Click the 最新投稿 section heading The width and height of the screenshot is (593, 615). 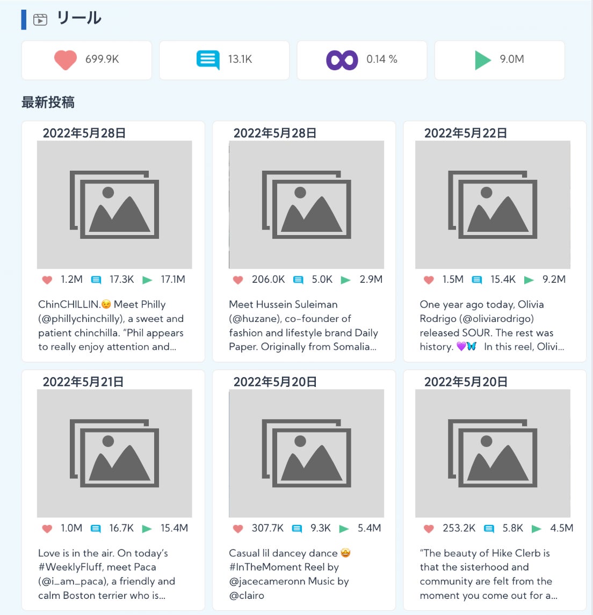click(x=48, y=102)
